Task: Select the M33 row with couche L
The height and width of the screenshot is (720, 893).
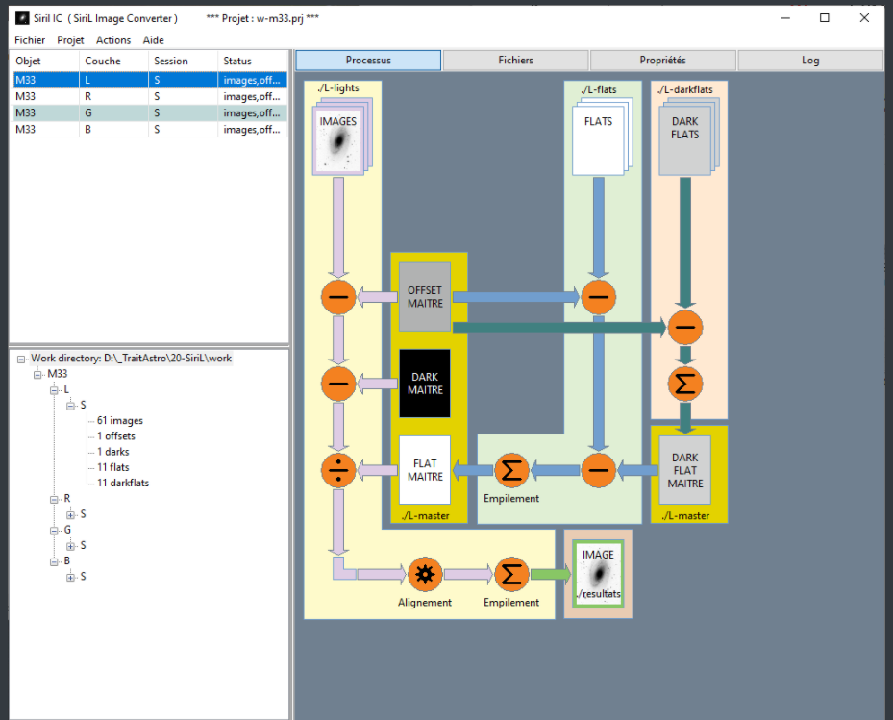Action: [150, 80]
